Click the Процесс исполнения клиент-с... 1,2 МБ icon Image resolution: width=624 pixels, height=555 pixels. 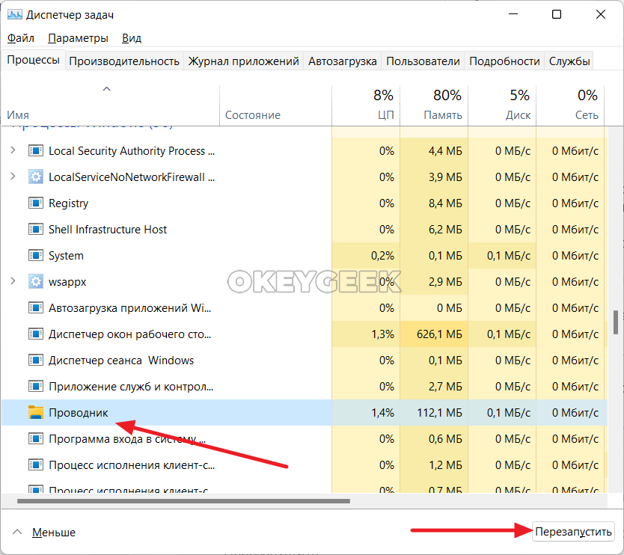coord(36,465)
